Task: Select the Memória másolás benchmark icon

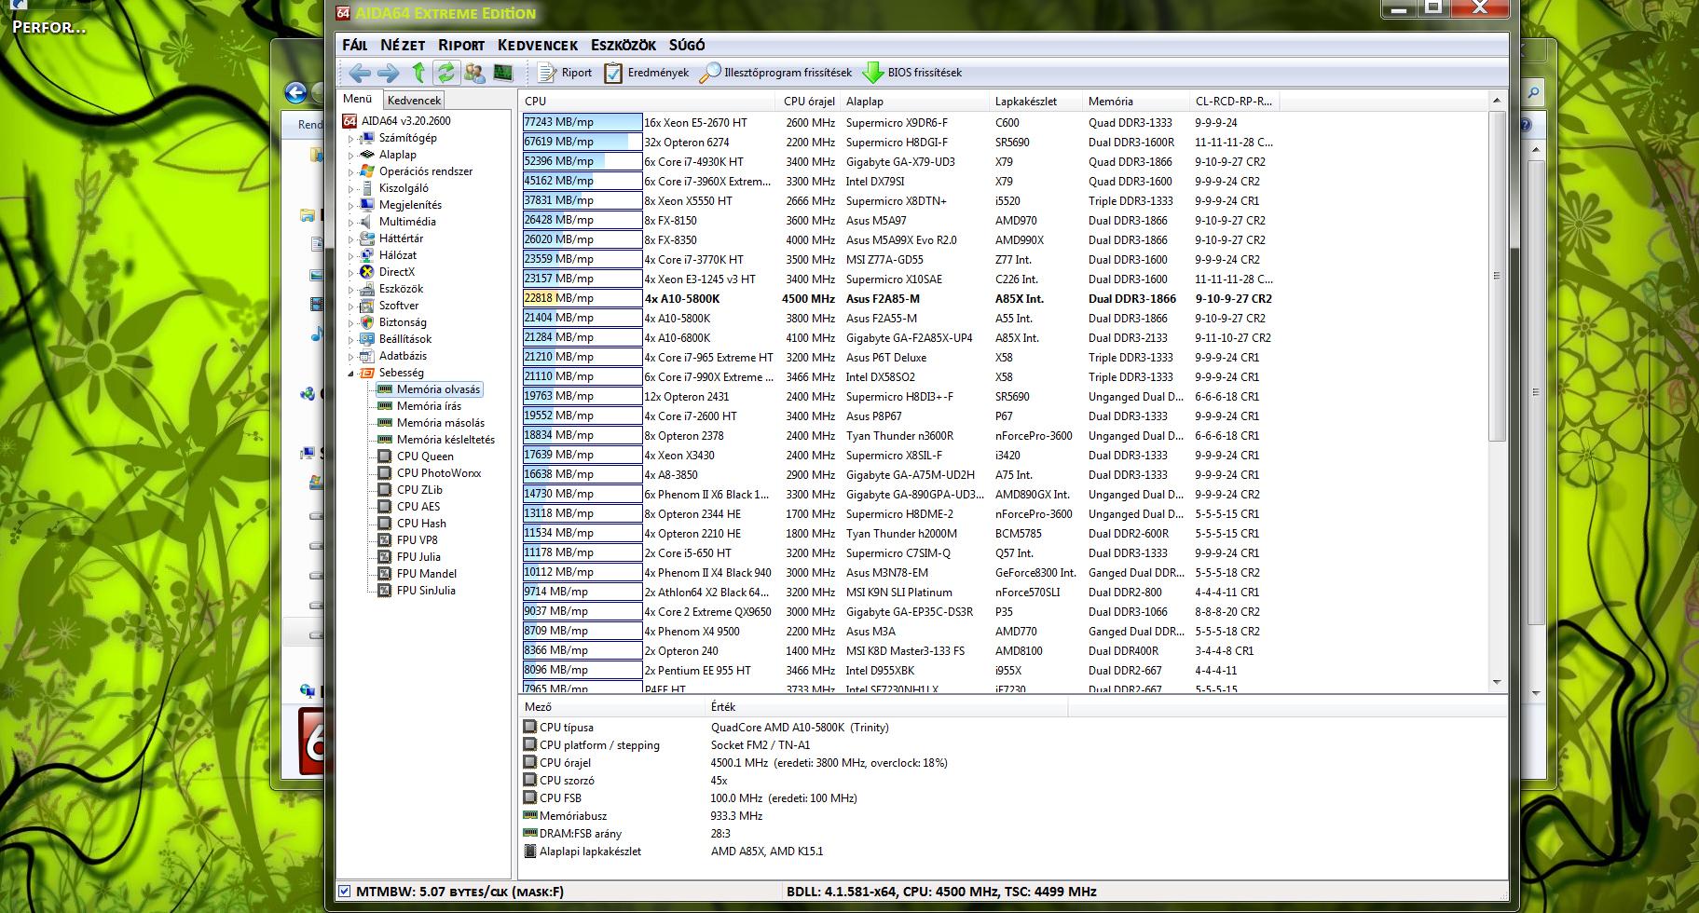Action: [384, 423]
